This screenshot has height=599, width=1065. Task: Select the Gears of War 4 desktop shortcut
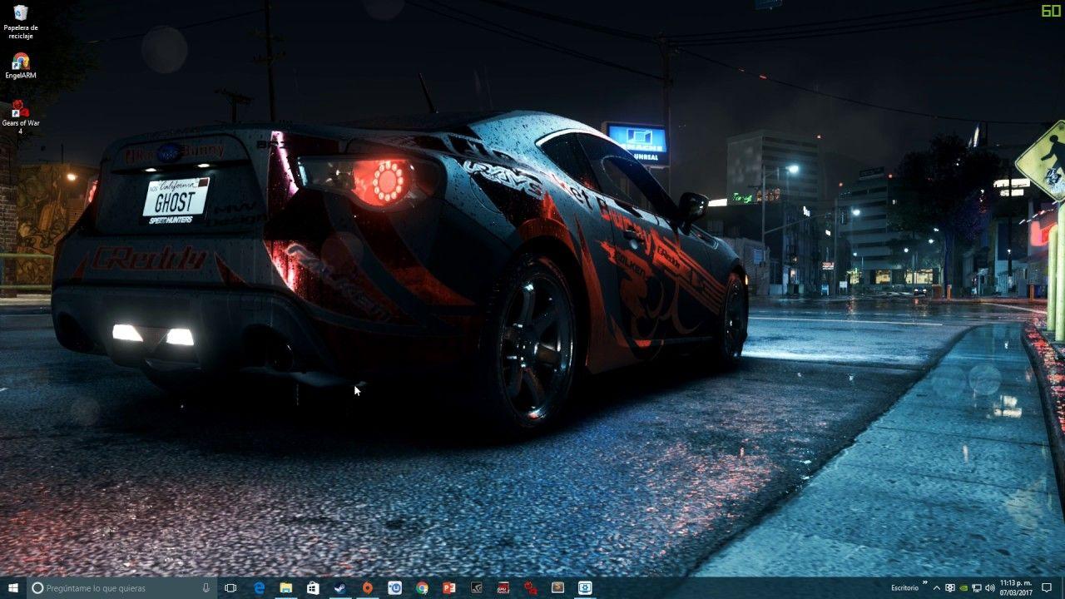pos(21,117)
